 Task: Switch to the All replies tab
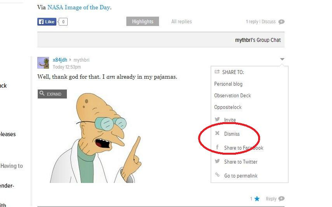click(181, 22)
